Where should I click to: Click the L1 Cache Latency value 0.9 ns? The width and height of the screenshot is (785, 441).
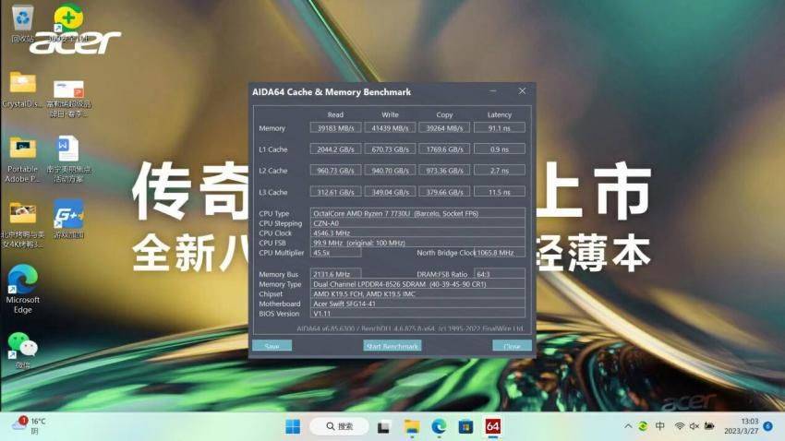coord(499,149)
